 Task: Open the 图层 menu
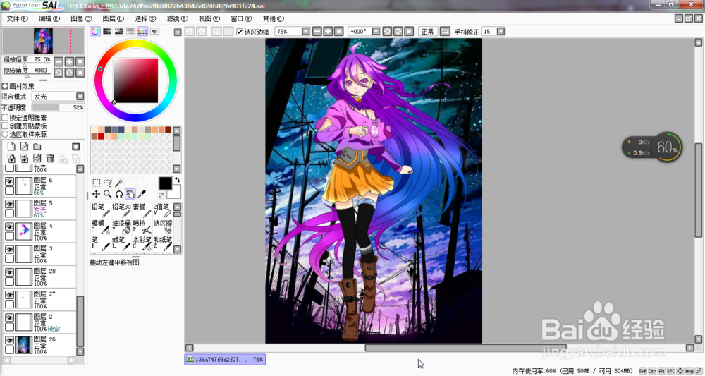(x=113, y=18)
